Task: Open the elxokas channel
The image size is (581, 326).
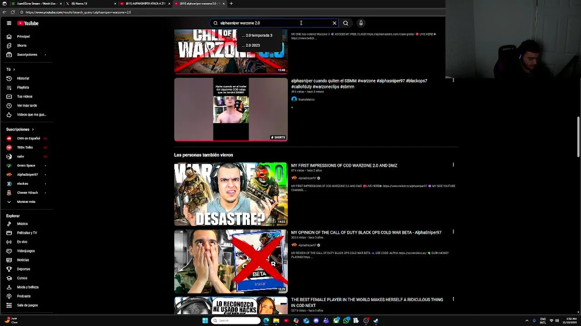Action: (27, 183)
